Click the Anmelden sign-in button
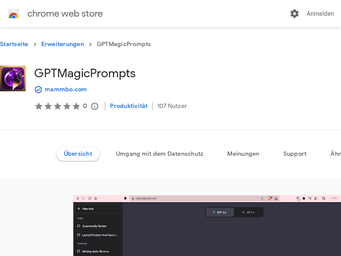The image size is (341, 256). point(320,14)
